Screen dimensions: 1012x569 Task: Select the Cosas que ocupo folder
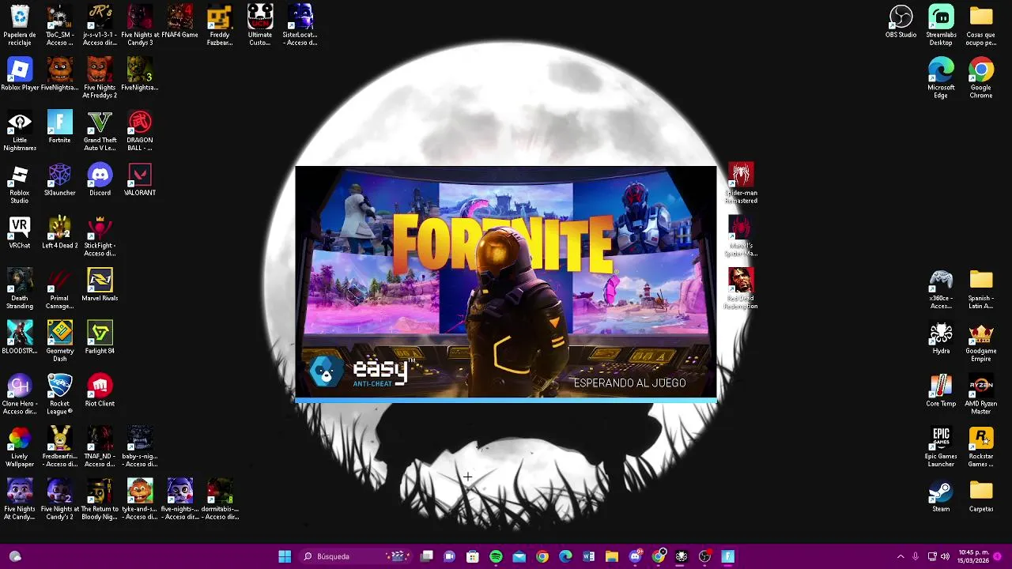point(981,24)
